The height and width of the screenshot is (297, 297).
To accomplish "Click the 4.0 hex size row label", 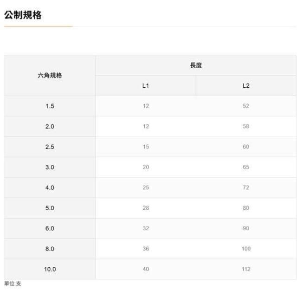I will point(50,188).
